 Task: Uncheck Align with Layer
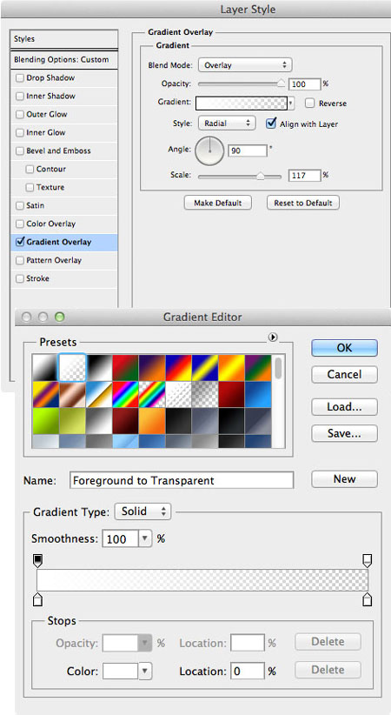[x=272, y=124]
